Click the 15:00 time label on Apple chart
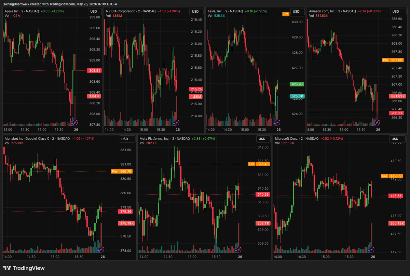 (x=42, y=130)
